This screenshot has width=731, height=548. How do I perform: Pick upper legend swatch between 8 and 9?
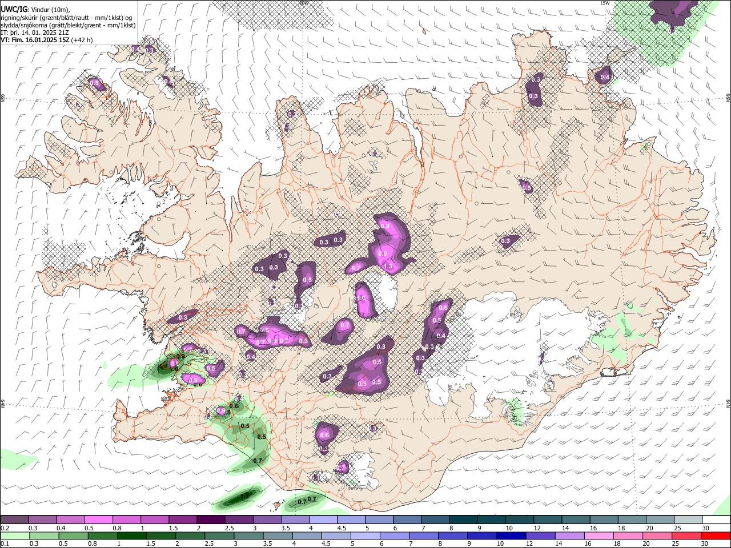point(464,520)
